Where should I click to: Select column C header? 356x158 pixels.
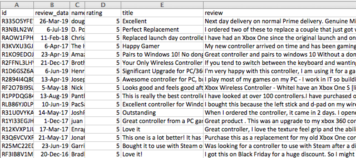78,5
